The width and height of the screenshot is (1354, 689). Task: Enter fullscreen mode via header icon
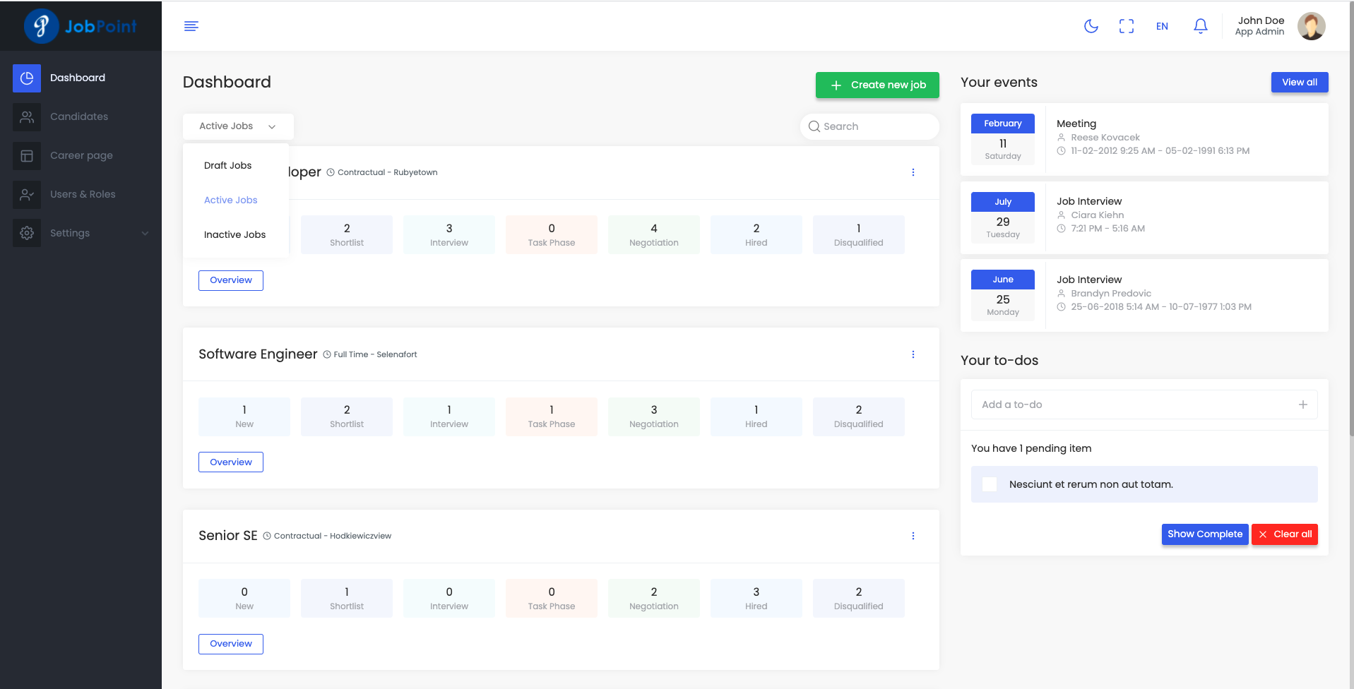[x=1126, y=26]
